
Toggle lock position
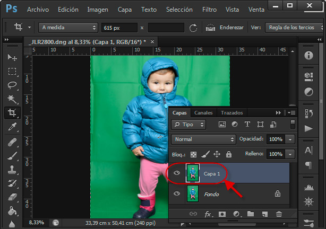217,154
